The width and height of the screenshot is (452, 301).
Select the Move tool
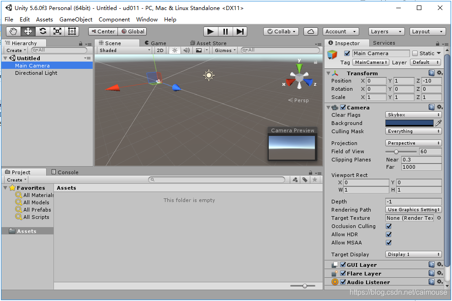(x=28, y=31)
